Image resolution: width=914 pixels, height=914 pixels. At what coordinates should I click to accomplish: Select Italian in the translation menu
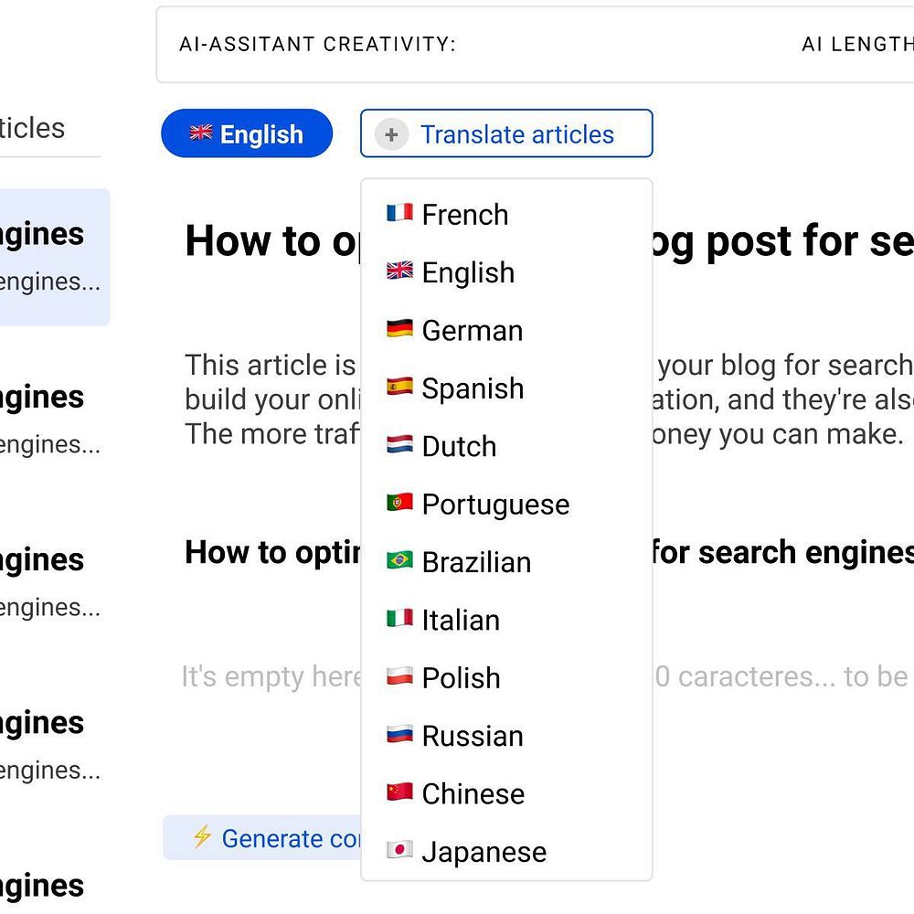coord(461,621)
